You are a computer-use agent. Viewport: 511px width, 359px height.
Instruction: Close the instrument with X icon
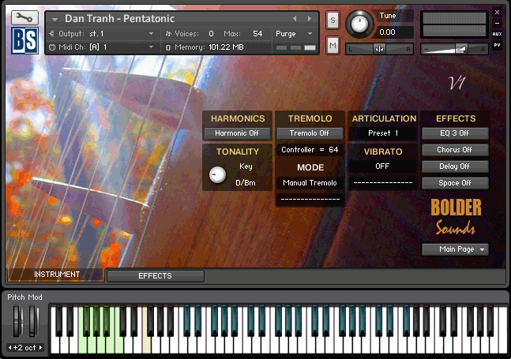[497, 13]
